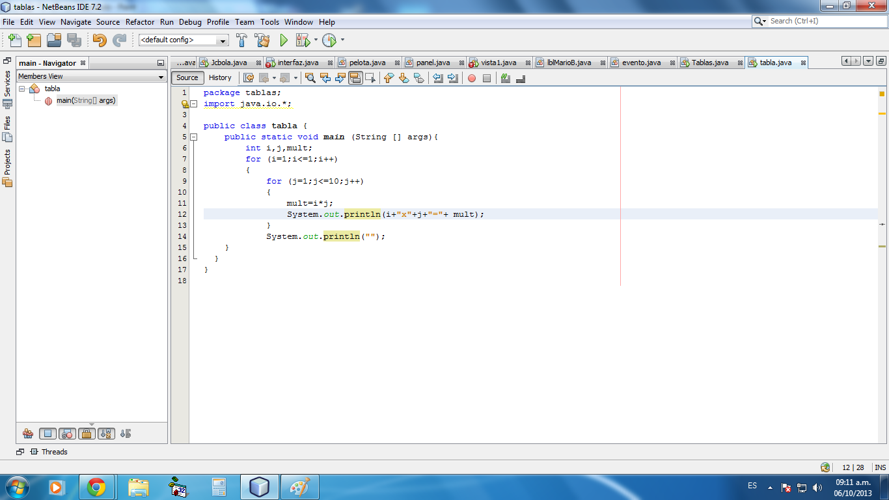Open the Refactor menu

(140, 21)
